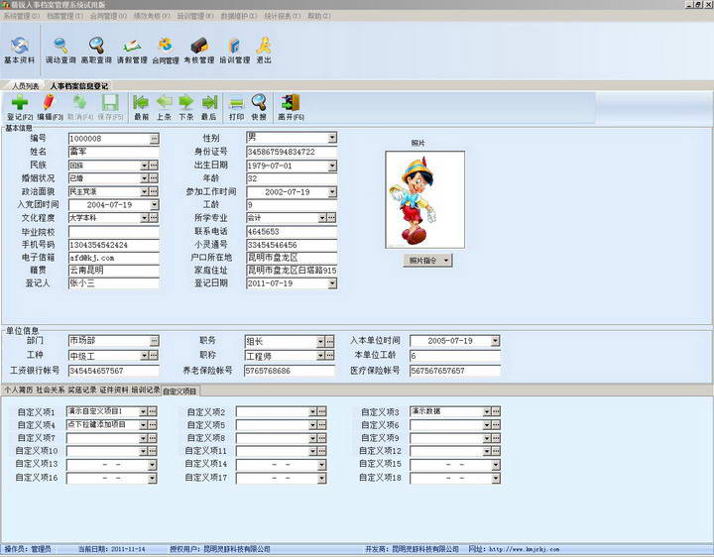Click the 电子信箱 input field
Image resolution: width=714 pixels, height=557 pixels.
113,258
